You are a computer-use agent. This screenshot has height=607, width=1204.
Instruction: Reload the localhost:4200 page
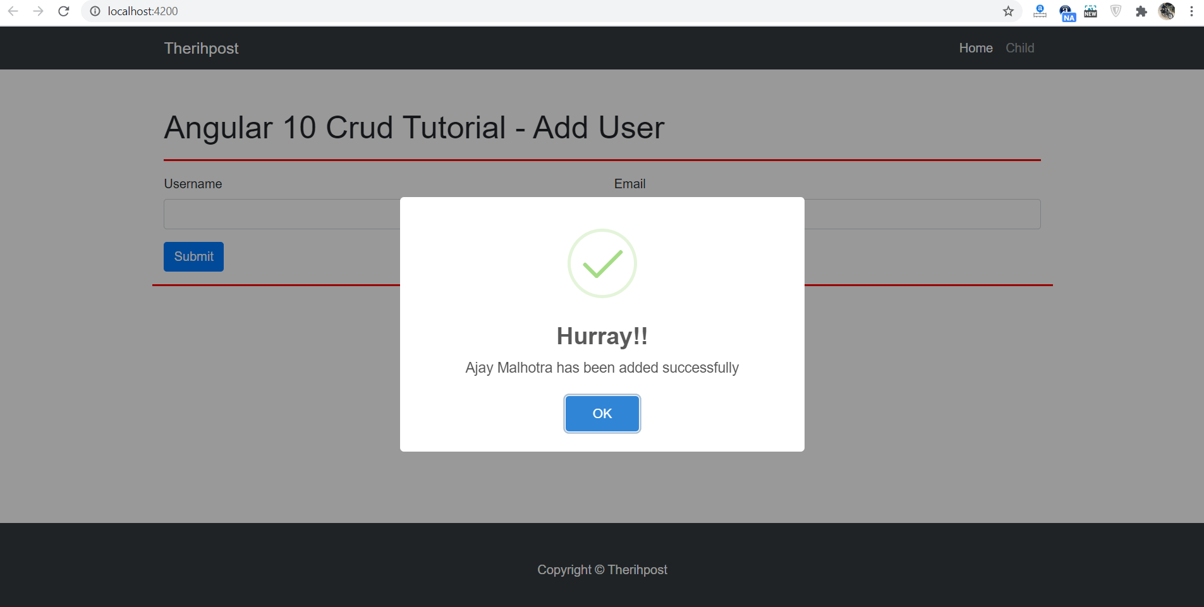[x=64, y=11]
